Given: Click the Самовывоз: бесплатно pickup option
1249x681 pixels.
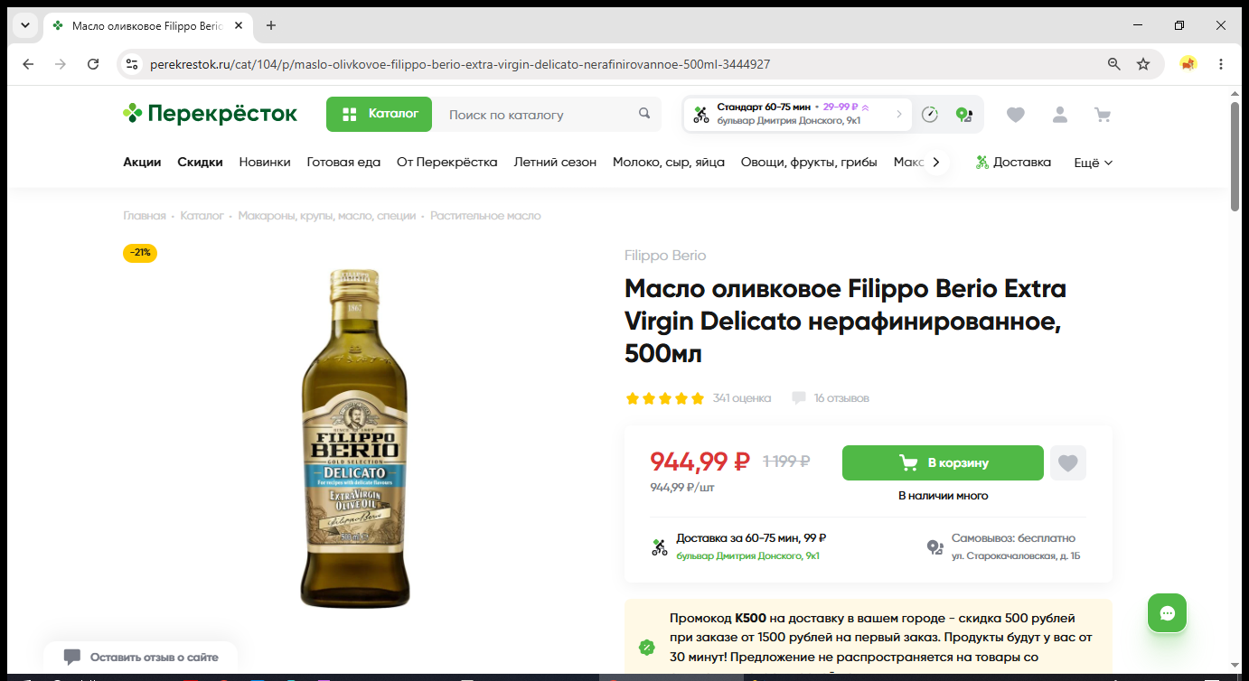Looking at the screenshot, I should pyautogui.click(x=1013, y=538).
